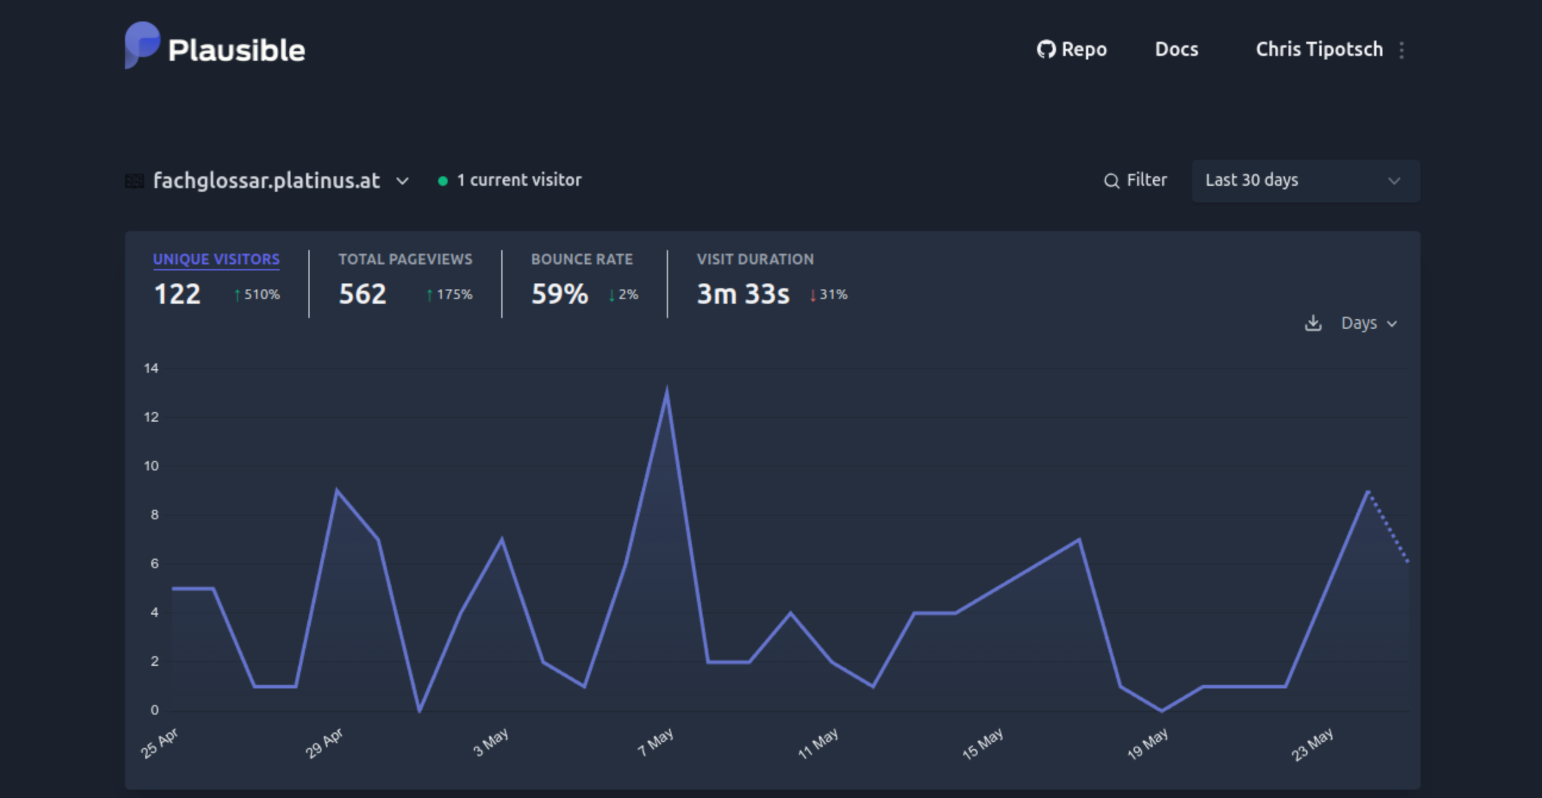
Task: Open the Filter button
Action: (1135, 180)
